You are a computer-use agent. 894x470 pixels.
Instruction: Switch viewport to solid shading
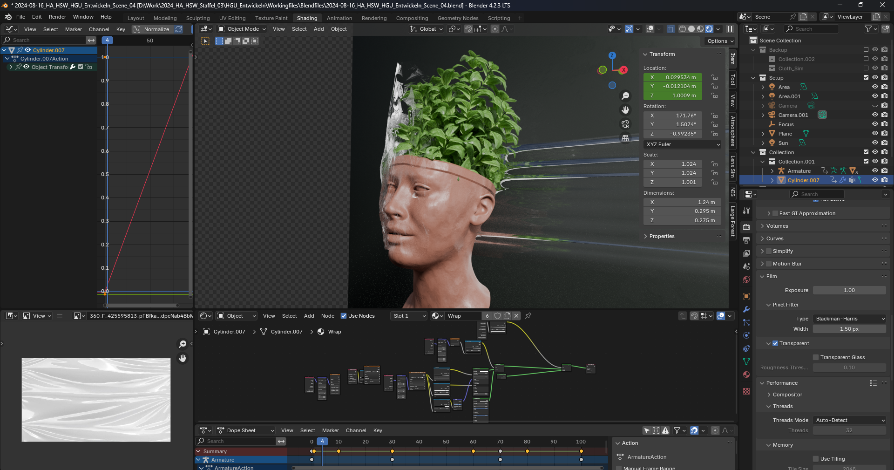(691, 29)
